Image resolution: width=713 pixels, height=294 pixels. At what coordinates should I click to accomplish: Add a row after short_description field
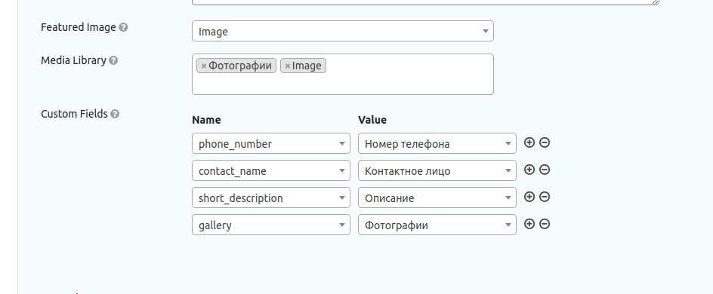(529, 197)
